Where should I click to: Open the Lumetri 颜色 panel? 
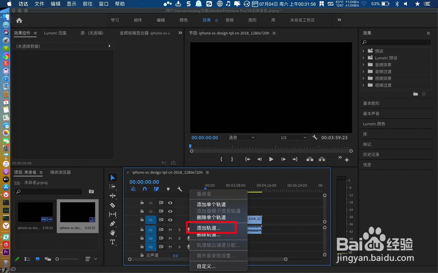point(374,124)
